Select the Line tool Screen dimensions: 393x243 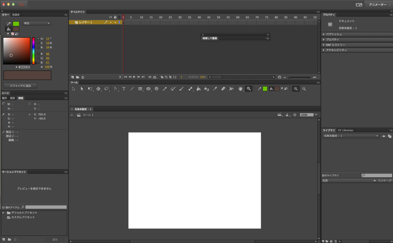pyautogui.click(x=132, y=89)
